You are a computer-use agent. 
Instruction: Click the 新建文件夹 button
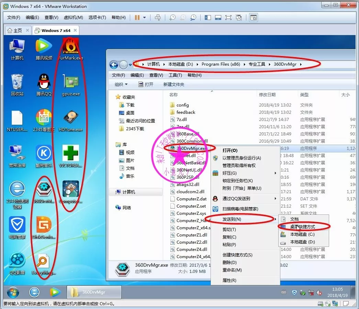point(173,84)
